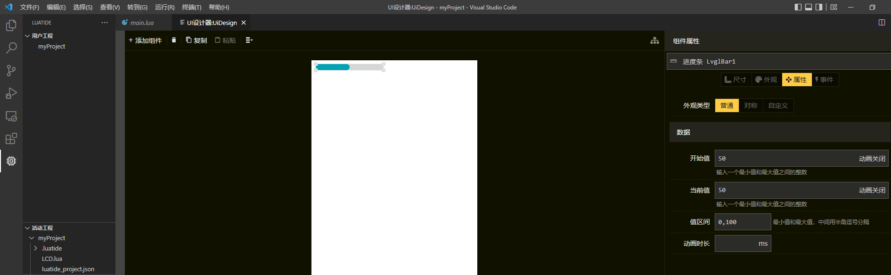Set appearance type to 对称

[751, 105]
